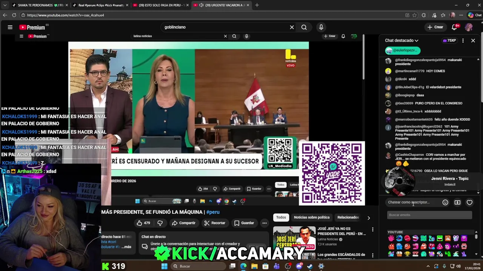The width and height of the screenshot is (483, 271).
Task: Send a heart reaction in chat
Action: [x=469, y=202]
